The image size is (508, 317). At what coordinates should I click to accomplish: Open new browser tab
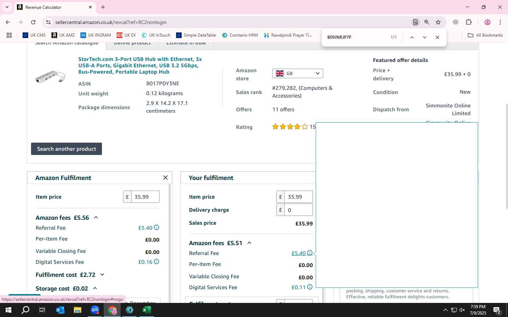103,7
